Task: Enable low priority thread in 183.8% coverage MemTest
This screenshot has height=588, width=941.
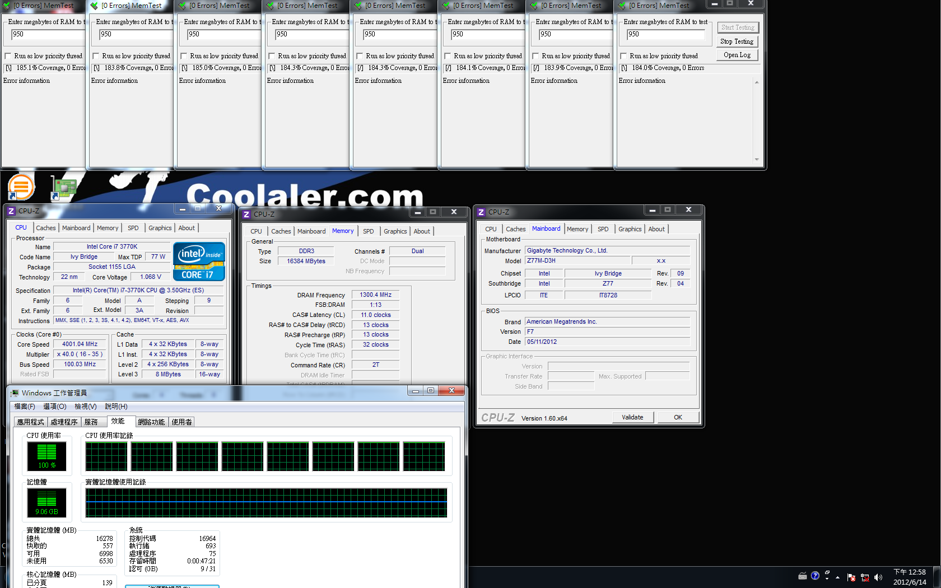Action: click(96, 56)
